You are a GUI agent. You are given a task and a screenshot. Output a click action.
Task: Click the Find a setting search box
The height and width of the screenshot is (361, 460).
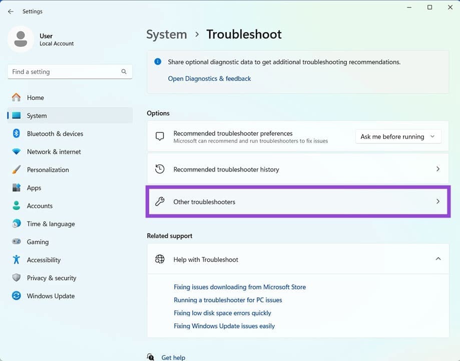70,71
